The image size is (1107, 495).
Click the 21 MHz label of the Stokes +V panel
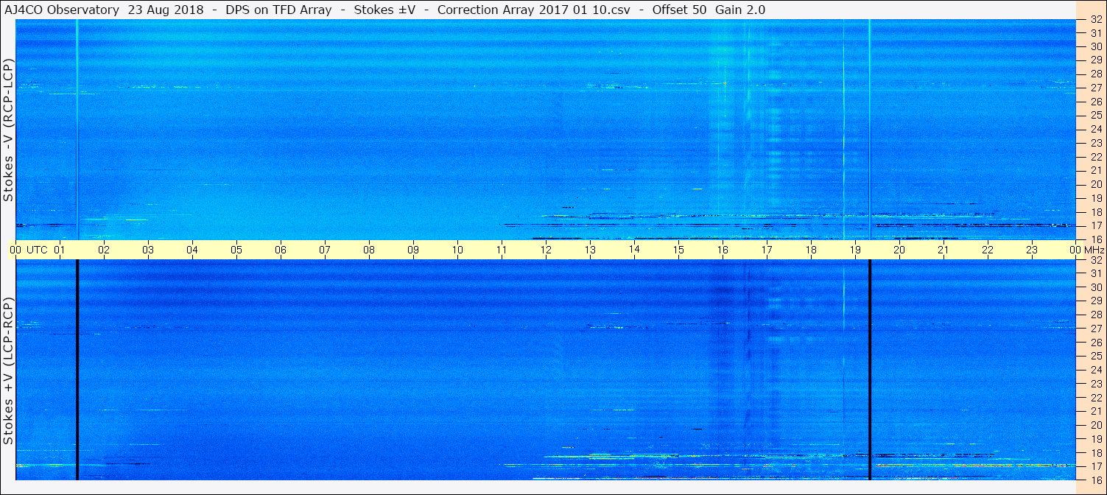click(1095, 411)
